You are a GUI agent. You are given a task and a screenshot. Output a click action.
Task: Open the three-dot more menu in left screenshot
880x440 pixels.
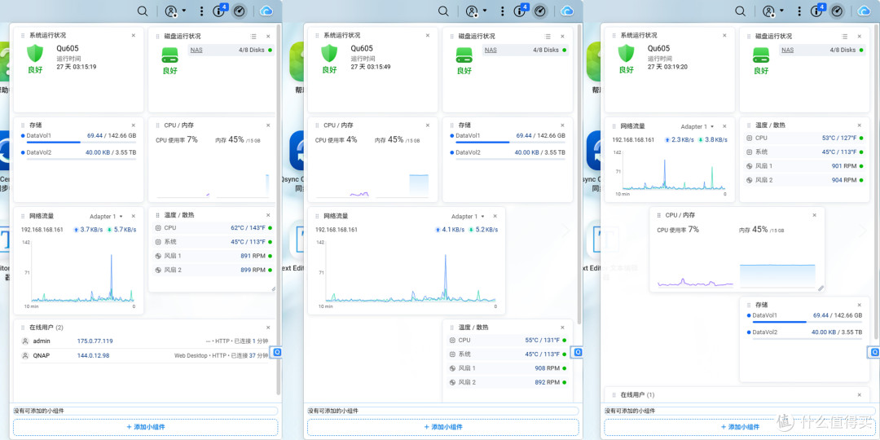201,11
